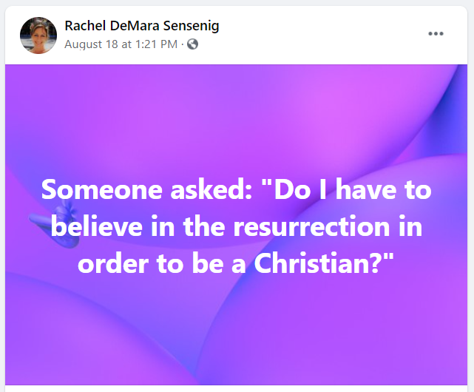Click the large sphere shape at bottom-right of image
This screenshot has width=474, height=392.
(414, 325)
